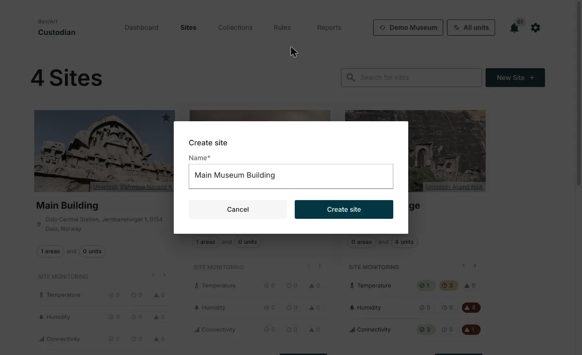The height and width of the screenshot is (355, 582).
Task: Switch to the Collections tab
Action: coord(235,28)
